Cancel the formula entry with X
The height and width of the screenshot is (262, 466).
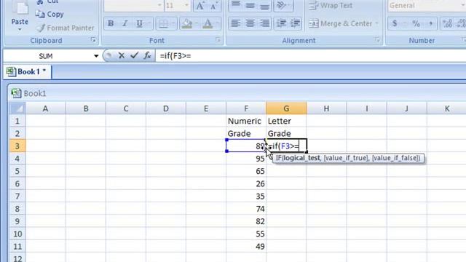pos(122,55)
